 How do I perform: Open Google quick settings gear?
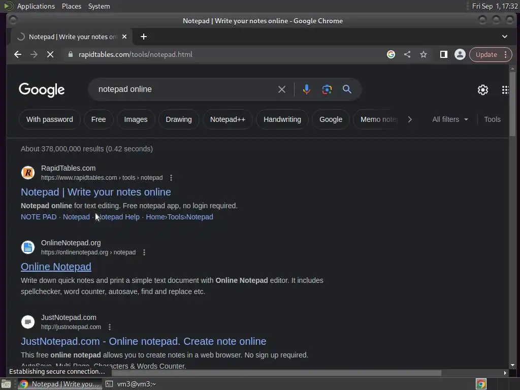(x=483, y=89)
